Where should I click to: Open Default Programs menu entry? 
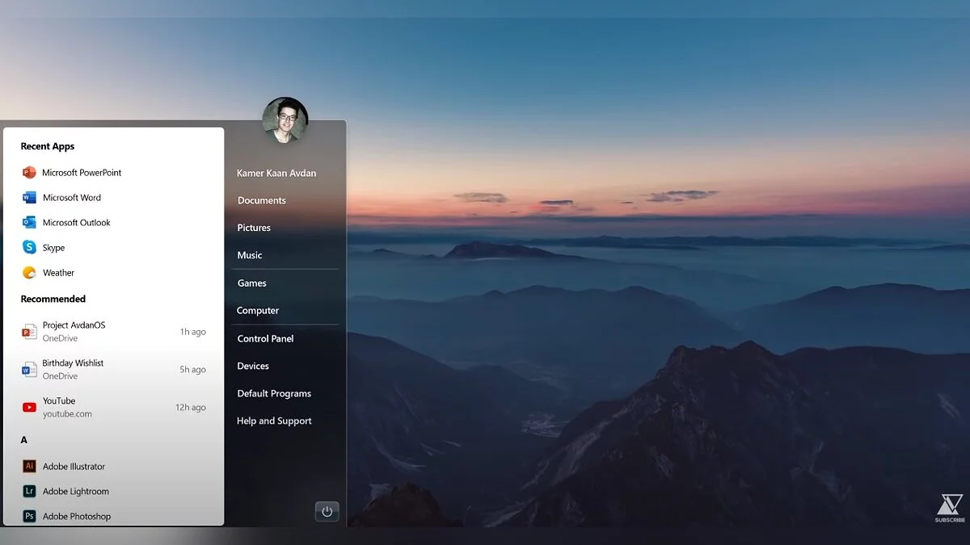[274, 394]
